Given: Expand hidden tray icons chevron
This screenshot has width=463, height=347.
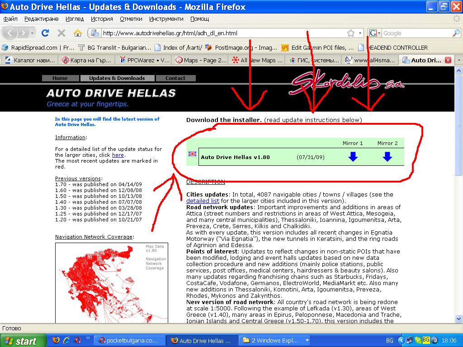Looking at the screenshot, I should (x=401, y=341).
